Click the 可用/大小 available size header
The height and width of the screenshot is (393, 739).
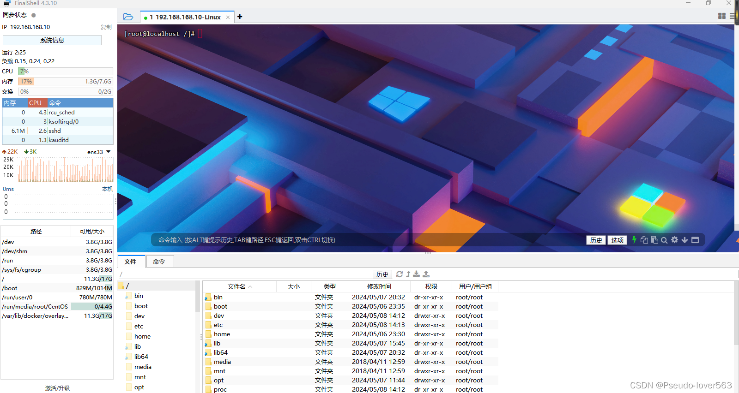tap(92, 231)
